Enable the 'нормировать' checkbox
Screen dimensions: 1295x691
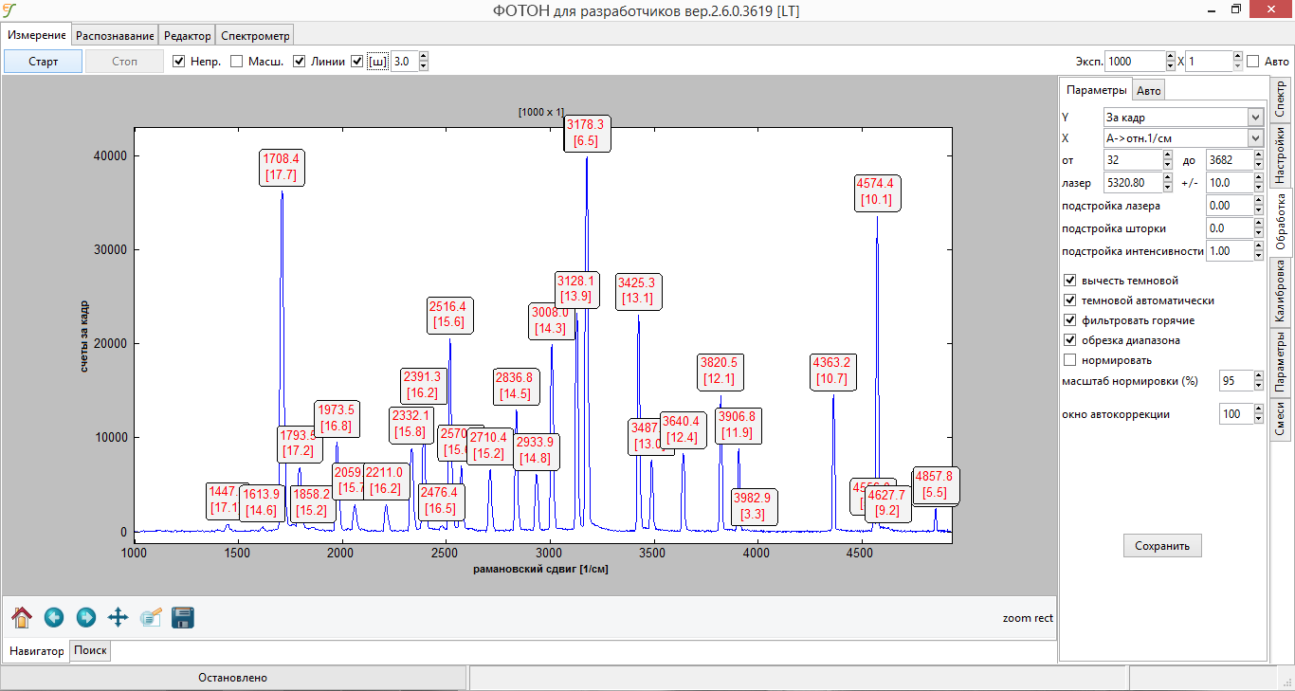point(1070,360)
